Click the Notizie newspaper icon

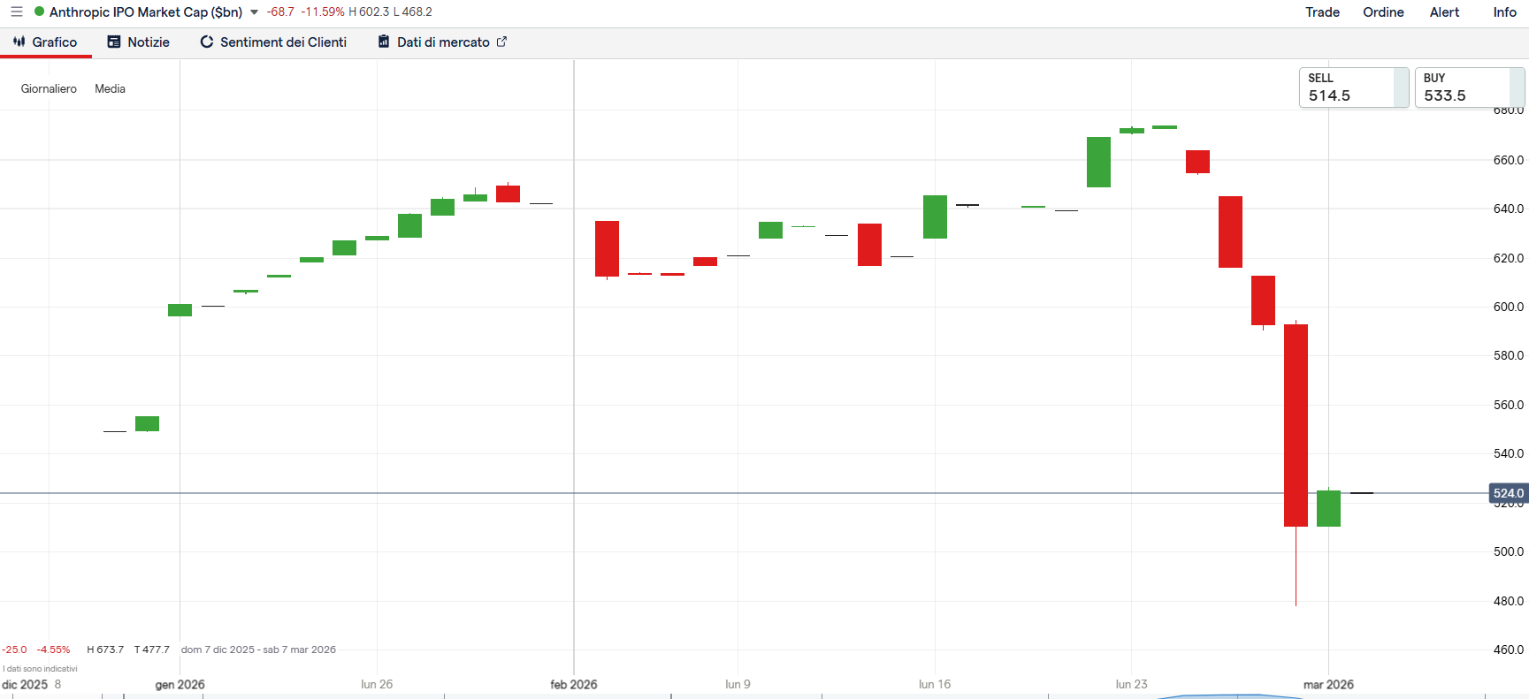(x=114, y=42)
